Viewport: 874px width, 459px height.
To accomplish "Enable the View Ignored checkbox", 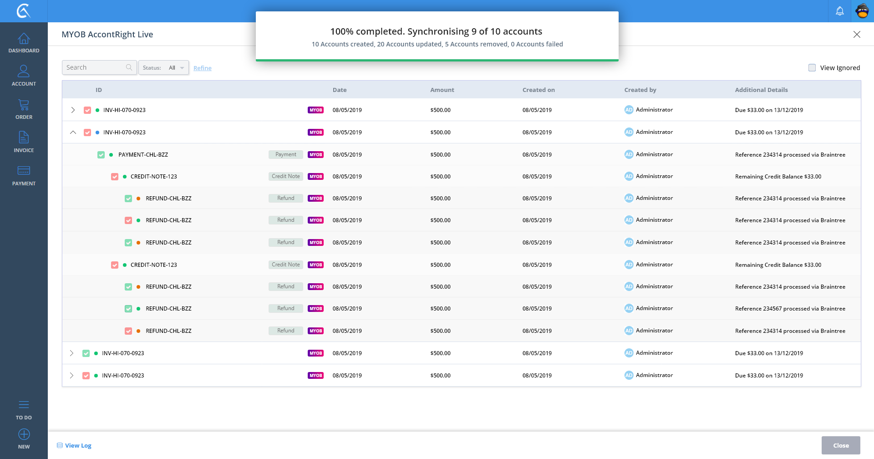I will point(812,68).
